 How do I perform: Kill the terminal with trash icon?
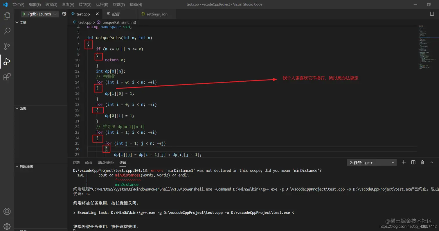pyautogui.click(x=422, y=162)
